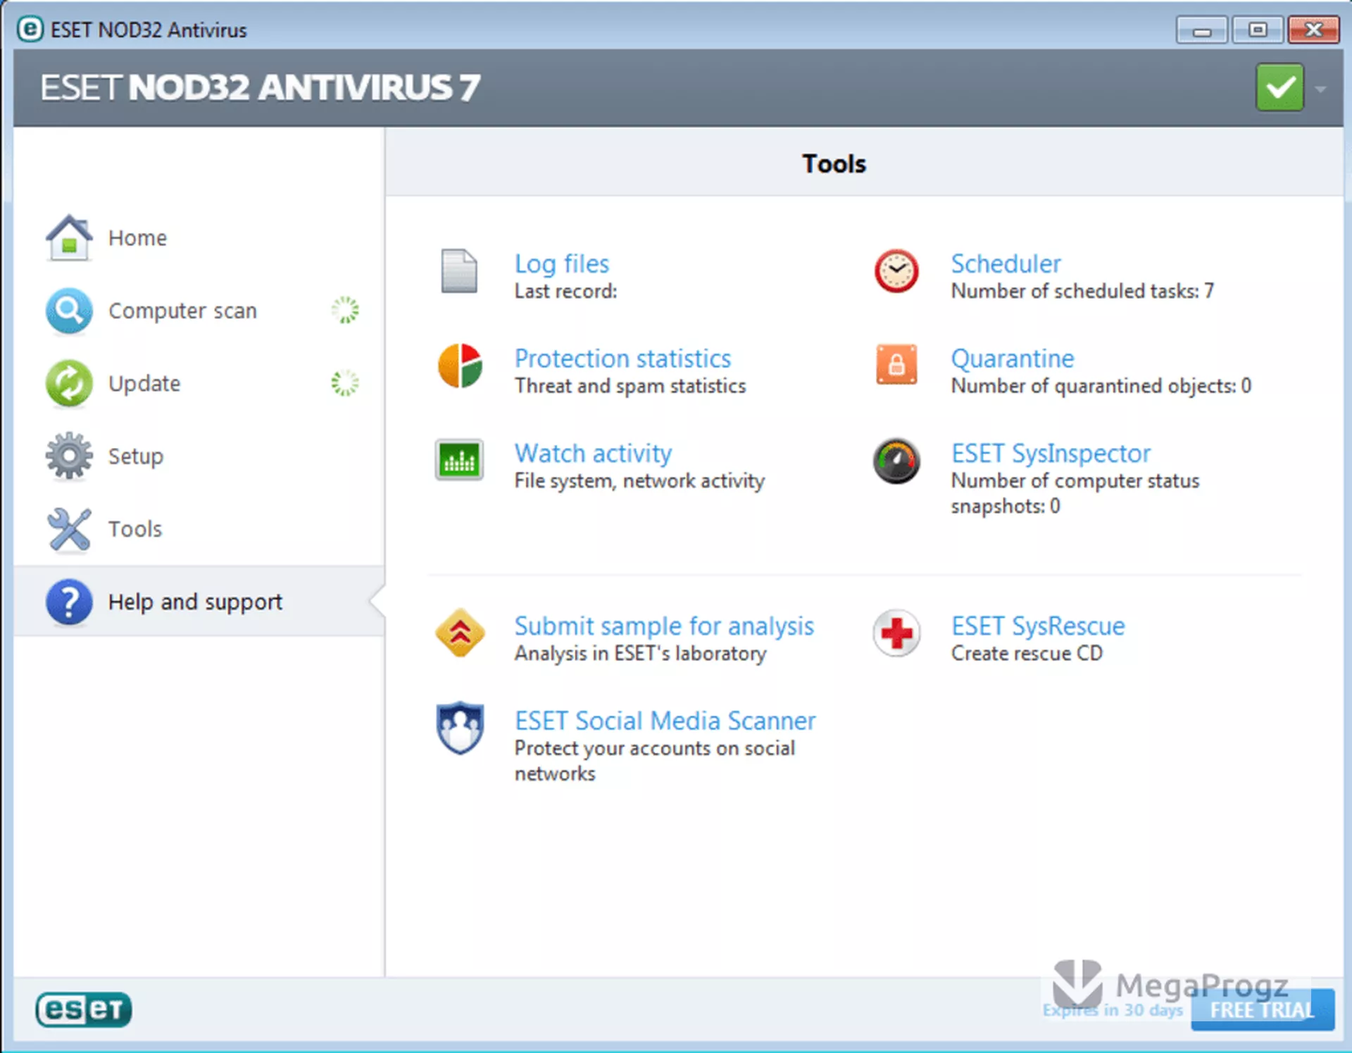The height and width of the screenshot is (1053, 1352).
Task: Click the Tools page heading
Action: click(834, 164)
